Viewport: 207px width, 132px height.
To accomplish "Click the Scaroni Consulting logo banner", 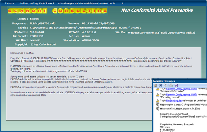I will pyautogui.click(x=57, y=11).
